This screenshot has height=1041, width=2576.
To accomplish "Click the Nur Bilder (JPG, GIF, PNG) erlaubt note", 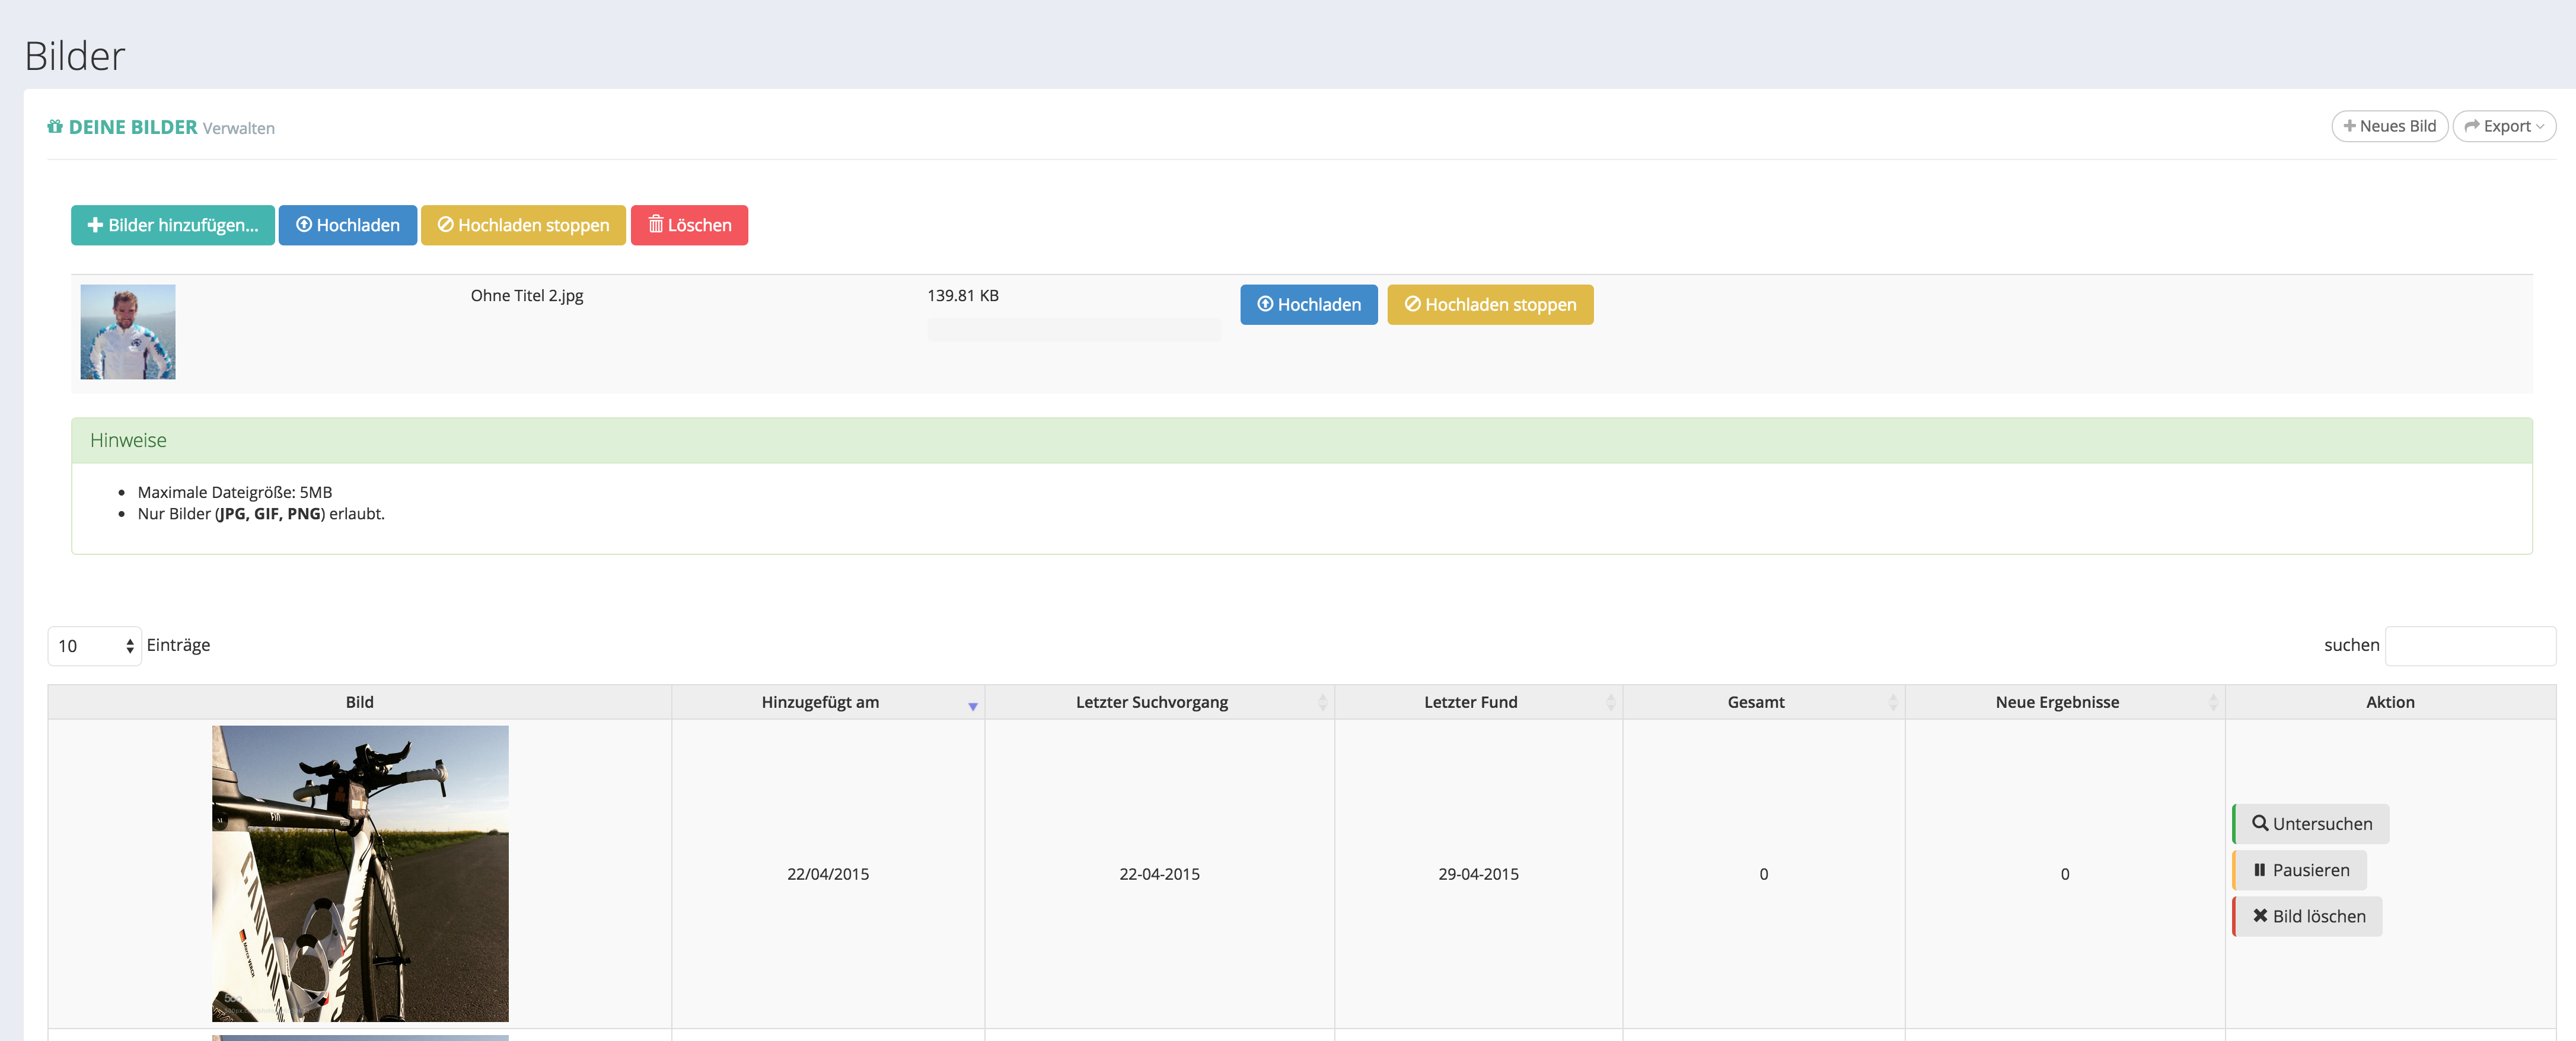I will click(x=261, y=514).
